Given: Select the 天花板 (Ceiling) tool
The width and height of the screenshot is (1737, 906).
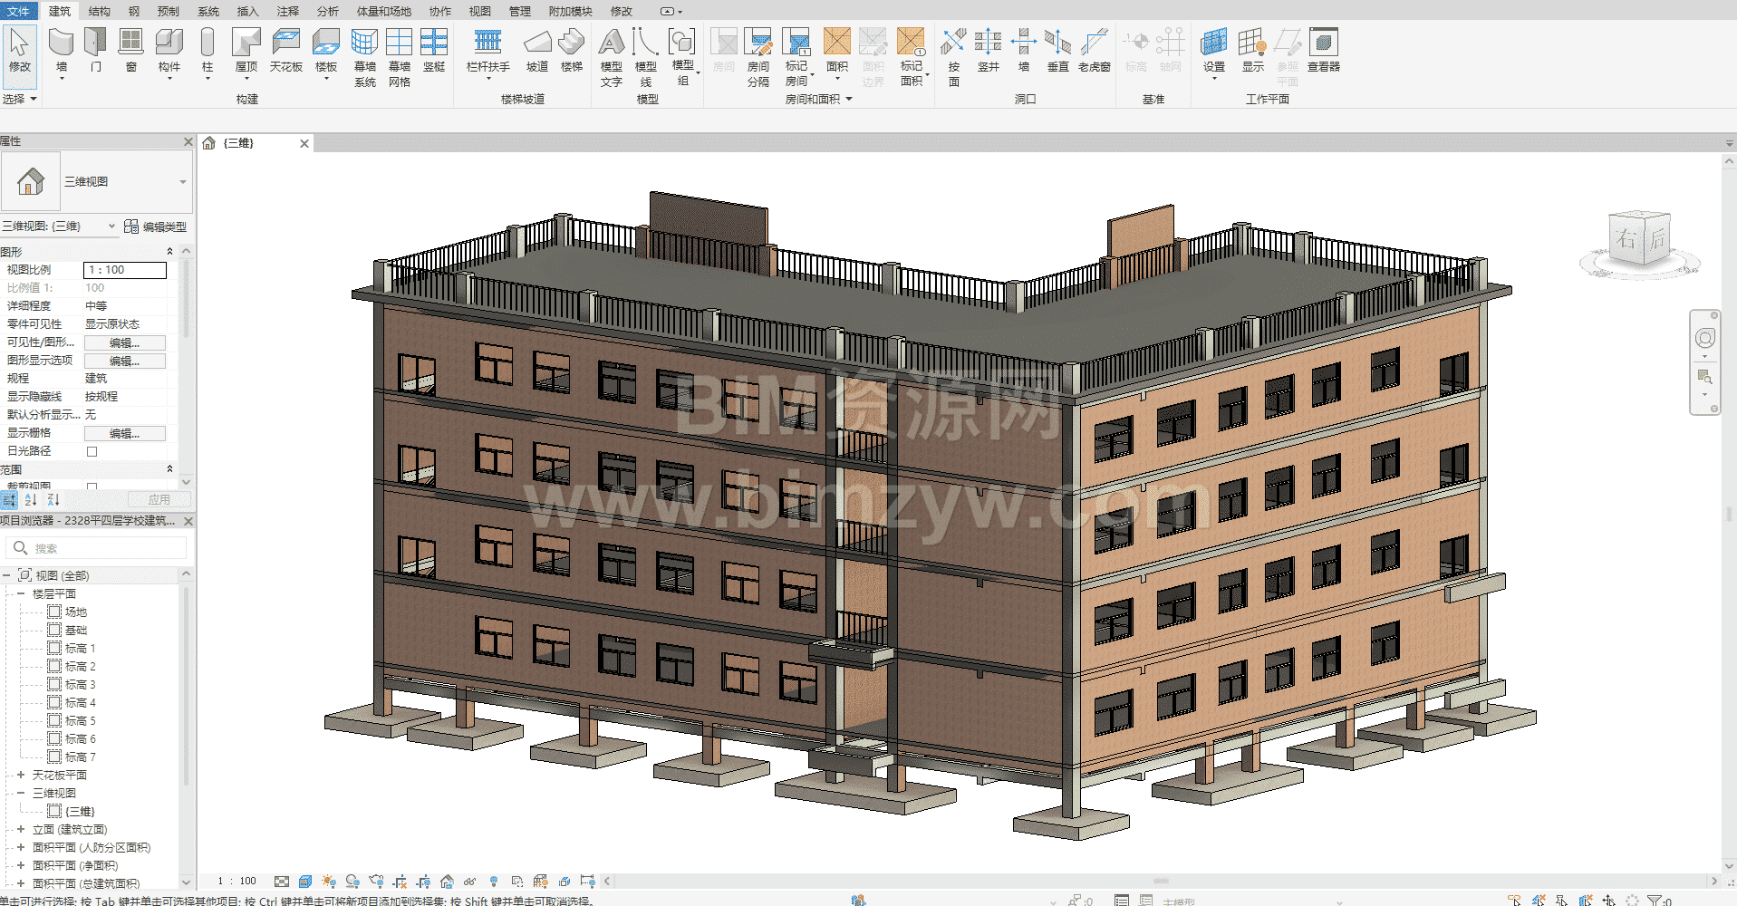Looking at the screenshot, I should [x=285, y=51].
